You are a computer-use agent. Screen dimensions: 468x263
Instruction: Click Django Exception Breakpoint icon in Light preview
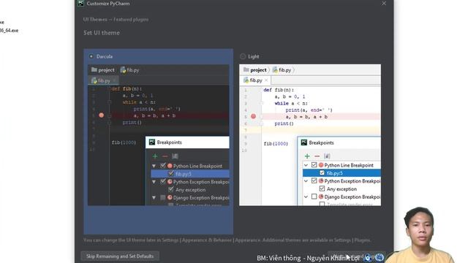[321, 197]
